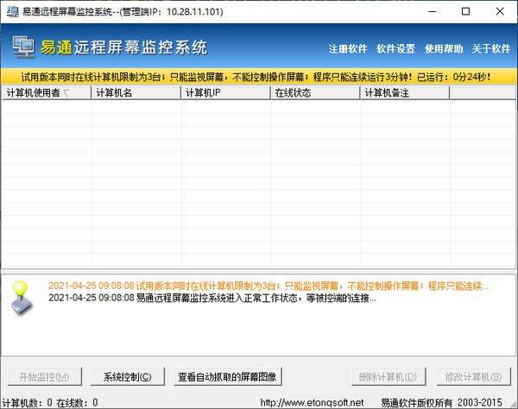Sort by 计算机IP column header
Screen dimensions: 518x409
click(225, 93)
